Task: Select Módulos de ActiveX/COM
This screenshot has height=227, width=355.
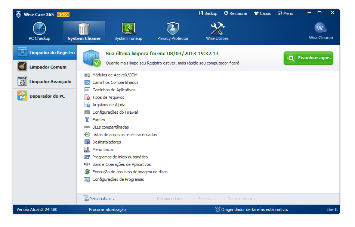Action: (x=115, y=75)
